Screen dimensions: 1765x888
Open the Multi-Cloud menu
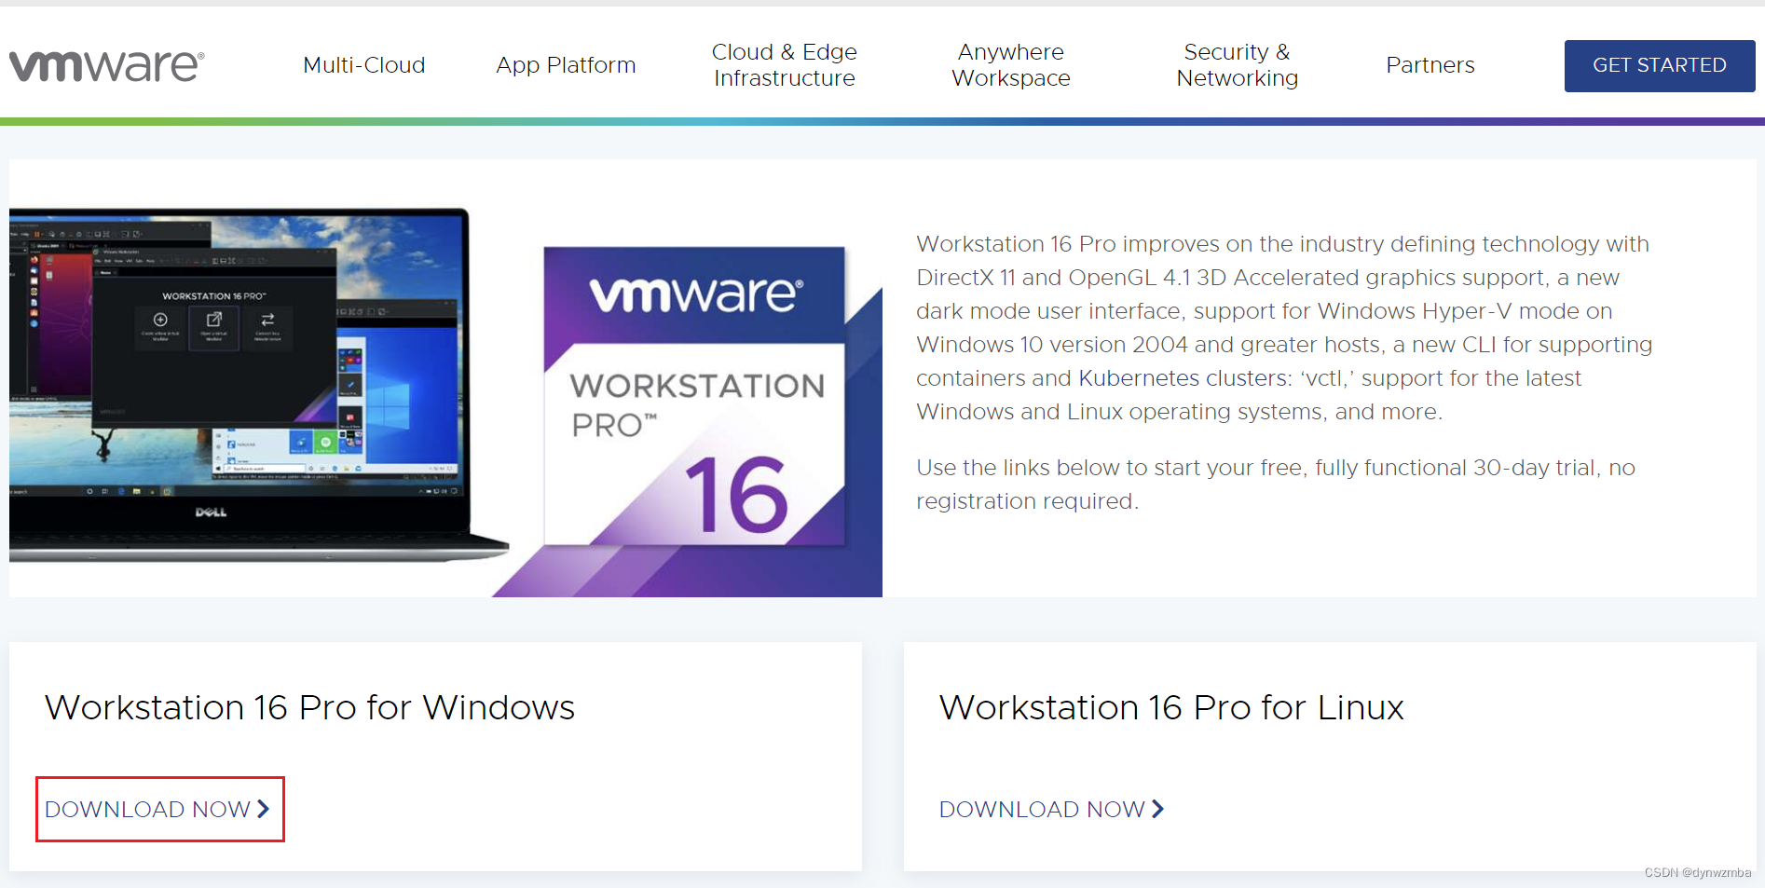(364, 65)
